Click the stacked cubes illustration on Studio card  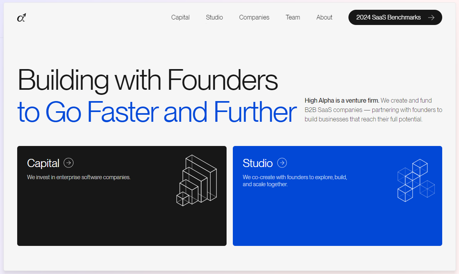pyautogui.click(x=416, y=180)
